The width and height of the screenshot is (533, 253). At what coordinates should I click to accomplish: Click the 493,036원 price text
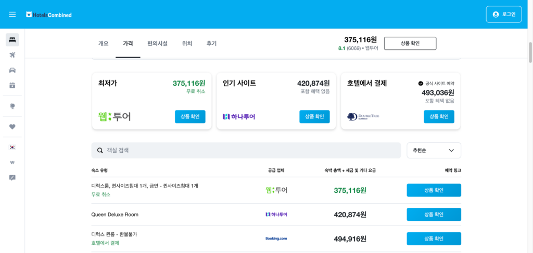click(x=438, y=92)
